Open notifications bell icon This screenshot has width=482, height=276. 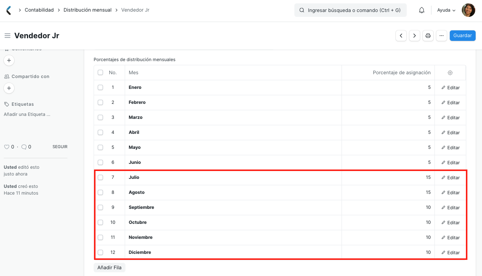pyautogui.click(x=422, y=10)
